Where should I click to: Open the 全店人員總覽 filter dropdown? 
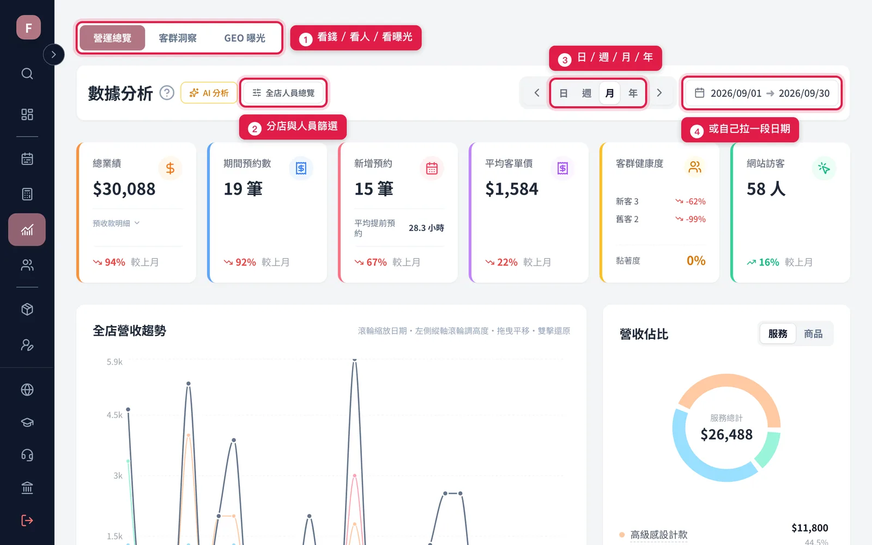pyautogui.click(x=283, y=93)
